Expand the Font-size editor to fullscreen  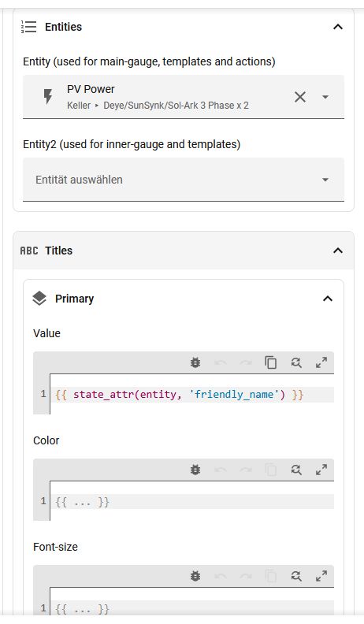point(321,576)
